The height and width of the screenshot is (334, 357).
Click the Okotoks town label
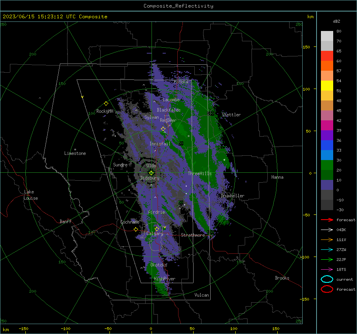159,265
